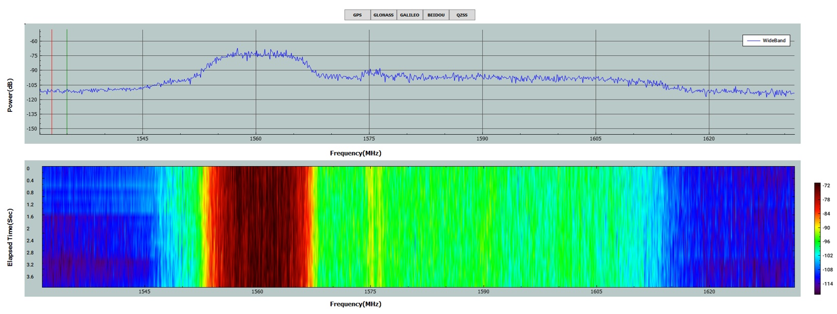Screen dimensions: 837x314
Task: Click the waterfall color scale bar
Action: (x=817, y=238)
